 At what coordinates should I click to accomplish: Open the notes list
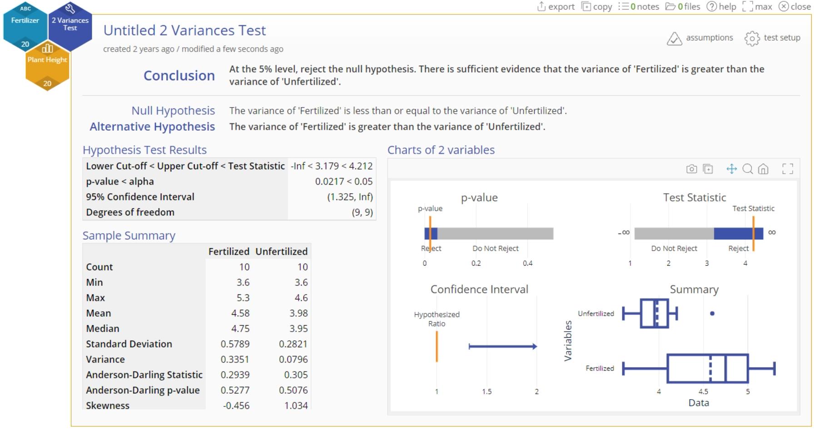point(639,7)
